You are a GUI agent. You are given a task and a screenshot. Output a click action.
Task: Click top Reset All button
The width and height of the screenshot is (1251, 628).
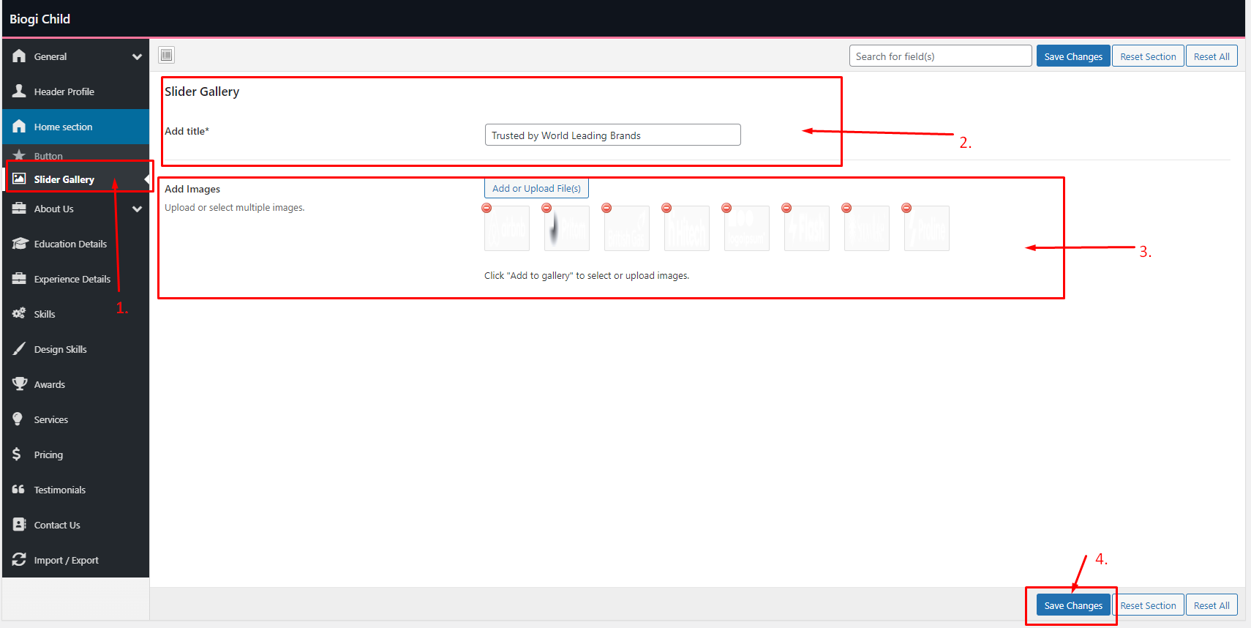tap(1211, 56)
